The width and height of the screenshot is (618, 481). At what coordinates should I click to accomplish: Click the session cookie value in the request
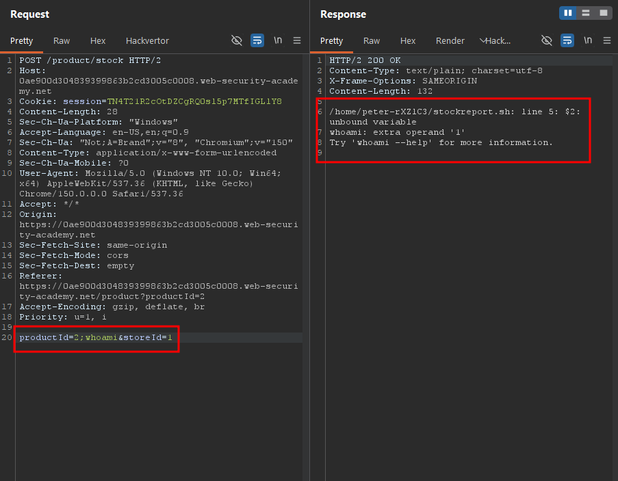[x=194, y=101]
